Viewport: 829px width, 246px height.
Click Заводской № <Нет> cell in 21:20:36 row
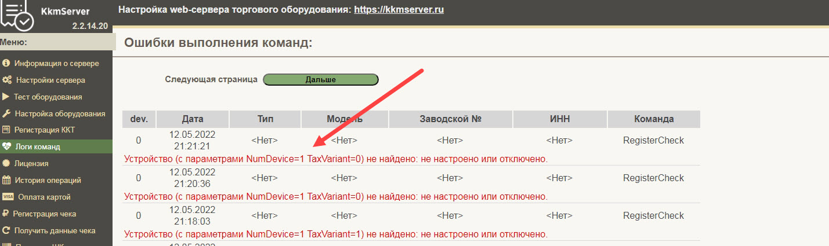450,178
